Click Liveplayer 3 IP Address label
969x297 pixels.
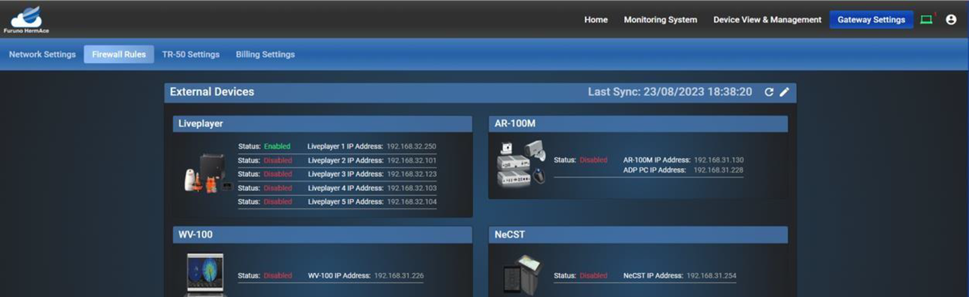point(346,174)
